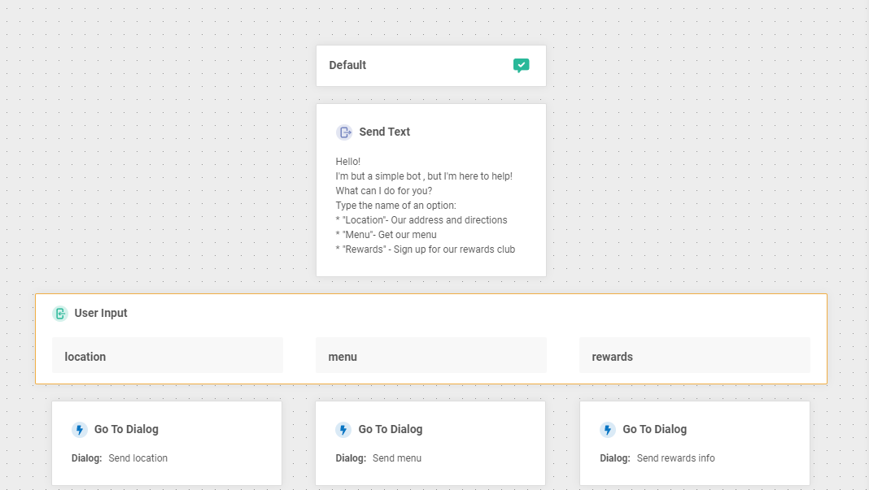Open the Send rewards info dialog link

click(675, 458)
